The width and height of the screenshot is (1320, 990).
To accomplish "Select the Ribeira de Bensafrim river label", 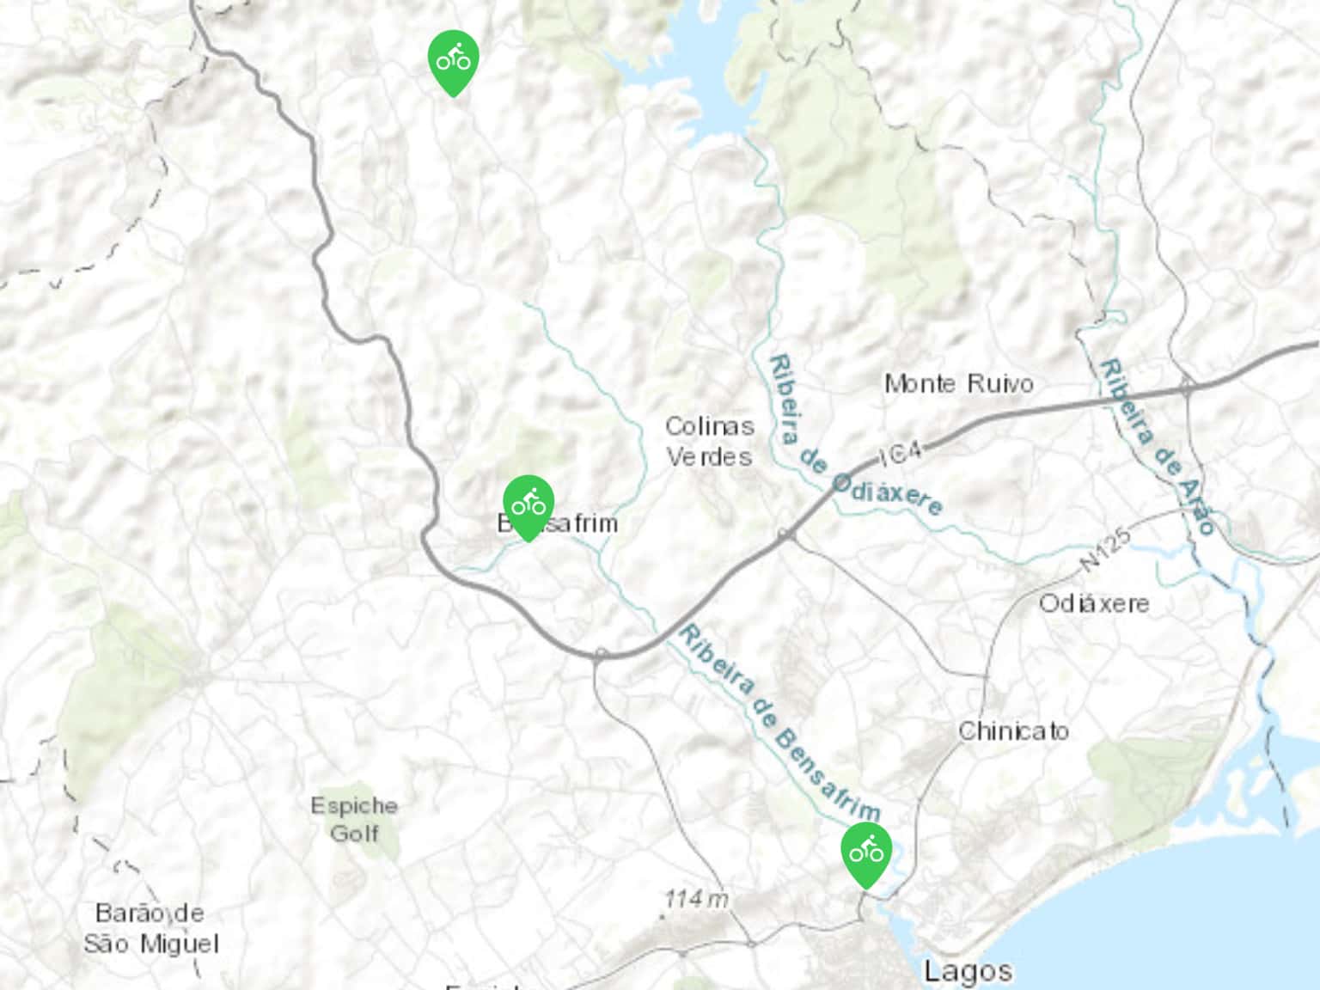I will click(779, 724).
